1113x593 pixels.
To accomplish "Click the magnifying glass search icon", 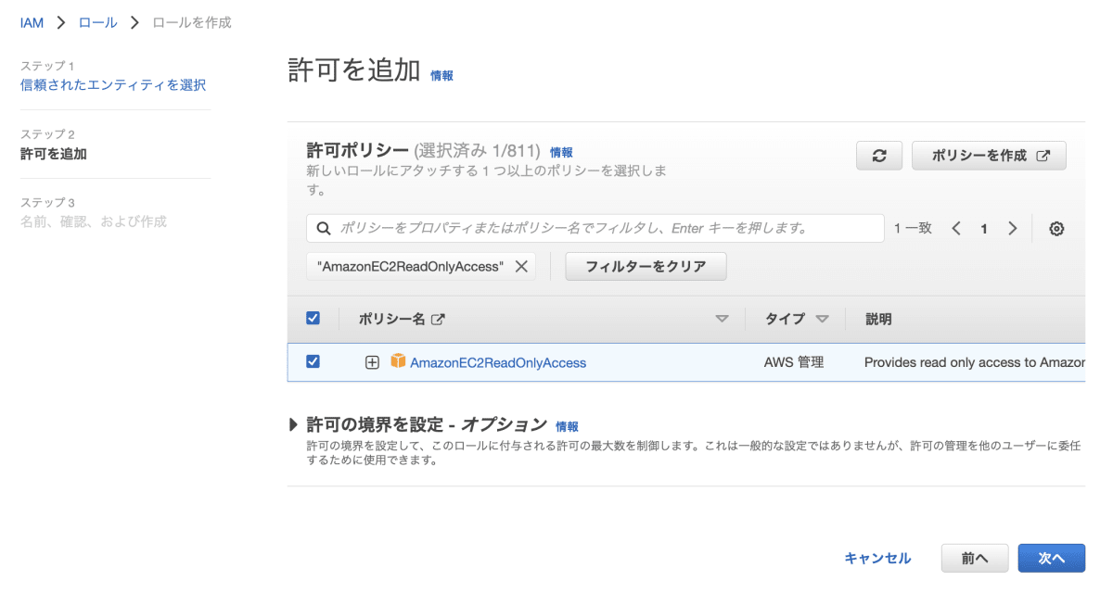I will tap(324, 228).
